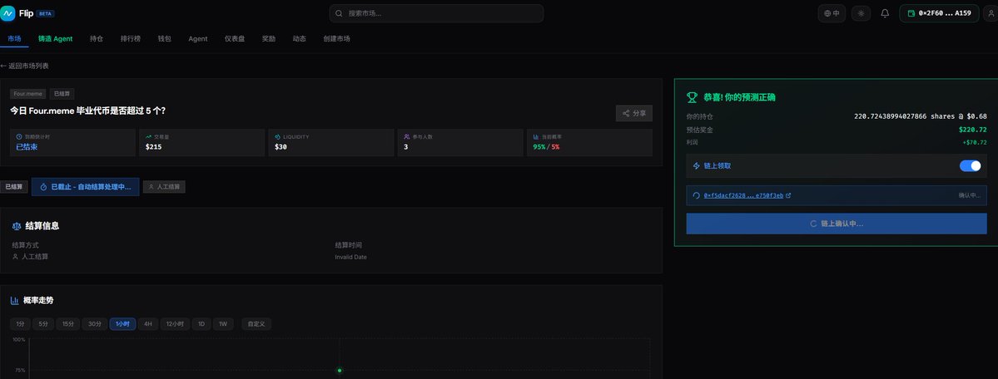Screen dimensions: 998x379
Task: Open the Agent tab
Action: click(x=198, y=39)
